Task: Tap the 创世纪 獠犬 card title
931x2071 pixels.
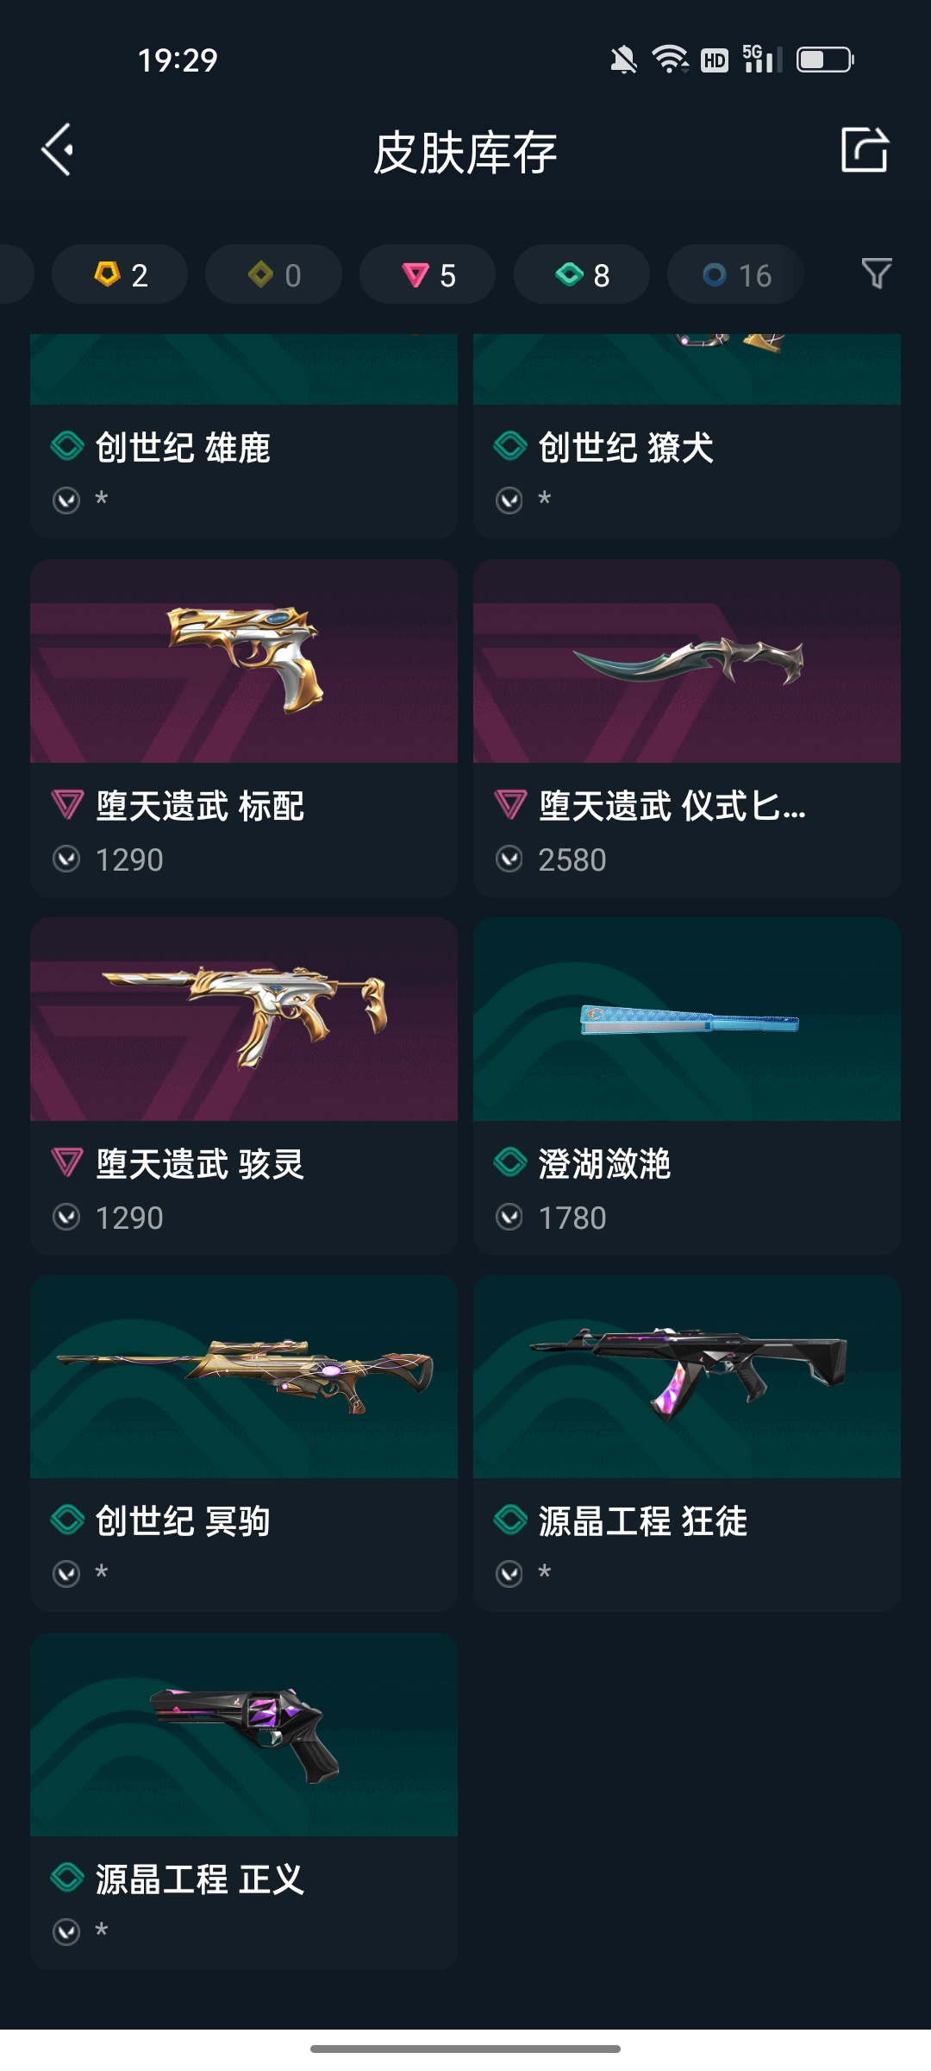Action: point(626,448)
